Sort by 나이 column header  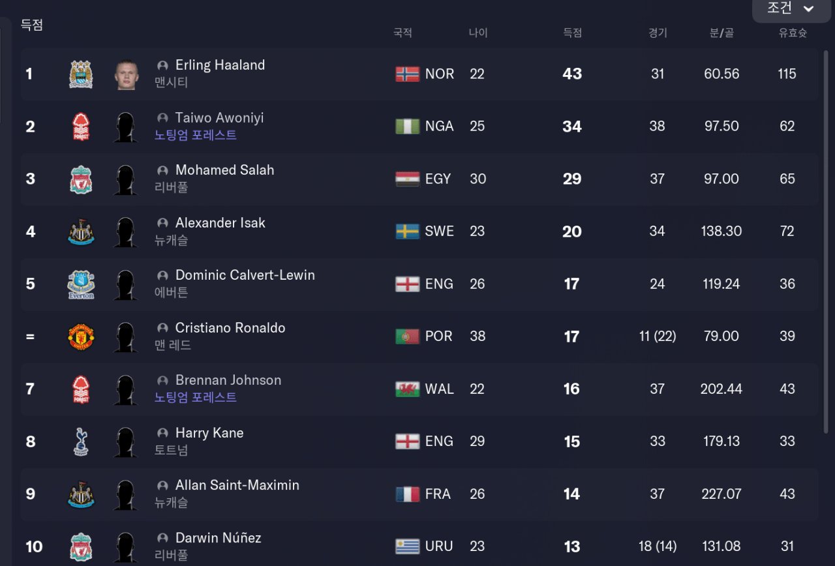click(478, 33)
